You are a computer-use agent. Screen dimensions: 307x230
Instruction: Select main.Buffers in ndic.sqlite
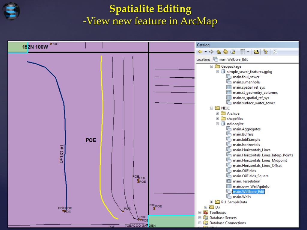pyautogui.click(x=243, y=134)
